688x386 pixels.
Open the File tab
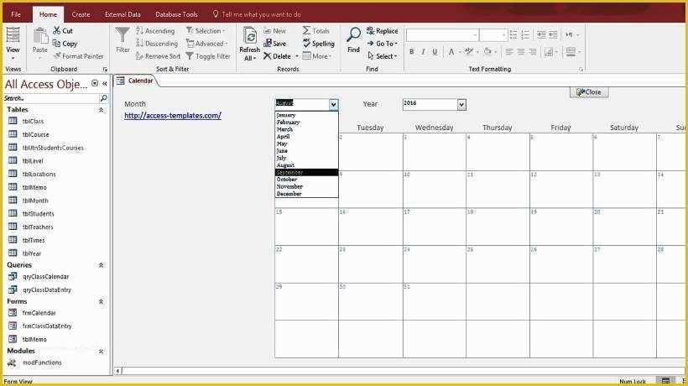click(x=16, y=14)
